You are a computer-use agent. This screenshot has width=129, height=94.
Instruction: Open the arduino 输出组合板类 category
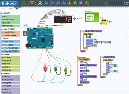(10, 48)
